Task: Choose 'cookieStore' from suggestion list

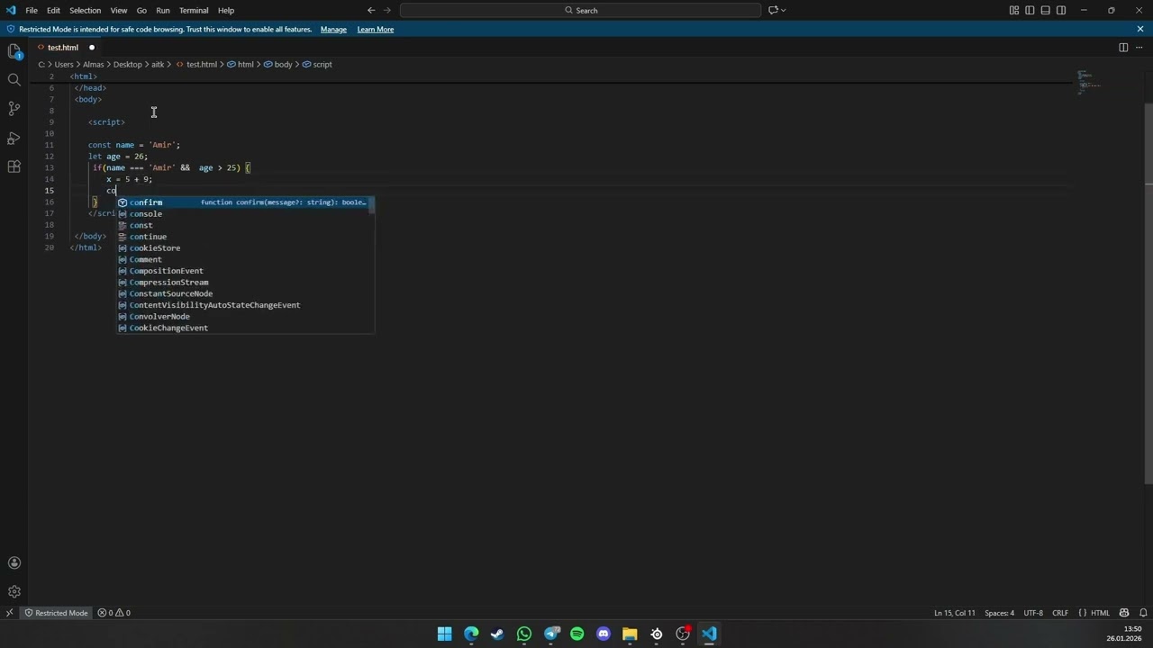Action: point(245,248)
